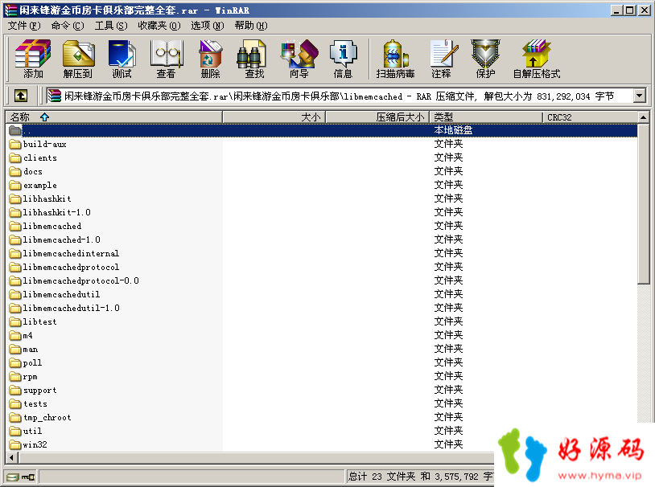Open the Tools (工具) menu

coord(111,26)
